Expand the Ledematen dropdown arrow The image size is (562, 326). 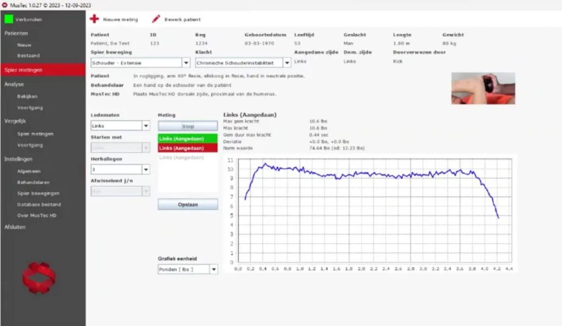click(x=146, y=126)
